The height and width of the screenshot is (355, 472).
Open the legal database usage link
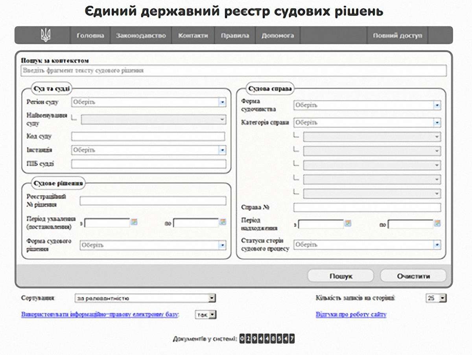point(100,314)
